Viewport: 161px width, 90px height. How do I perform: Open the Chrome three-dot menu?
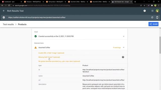pyautogui.click(x=159, y=5)
